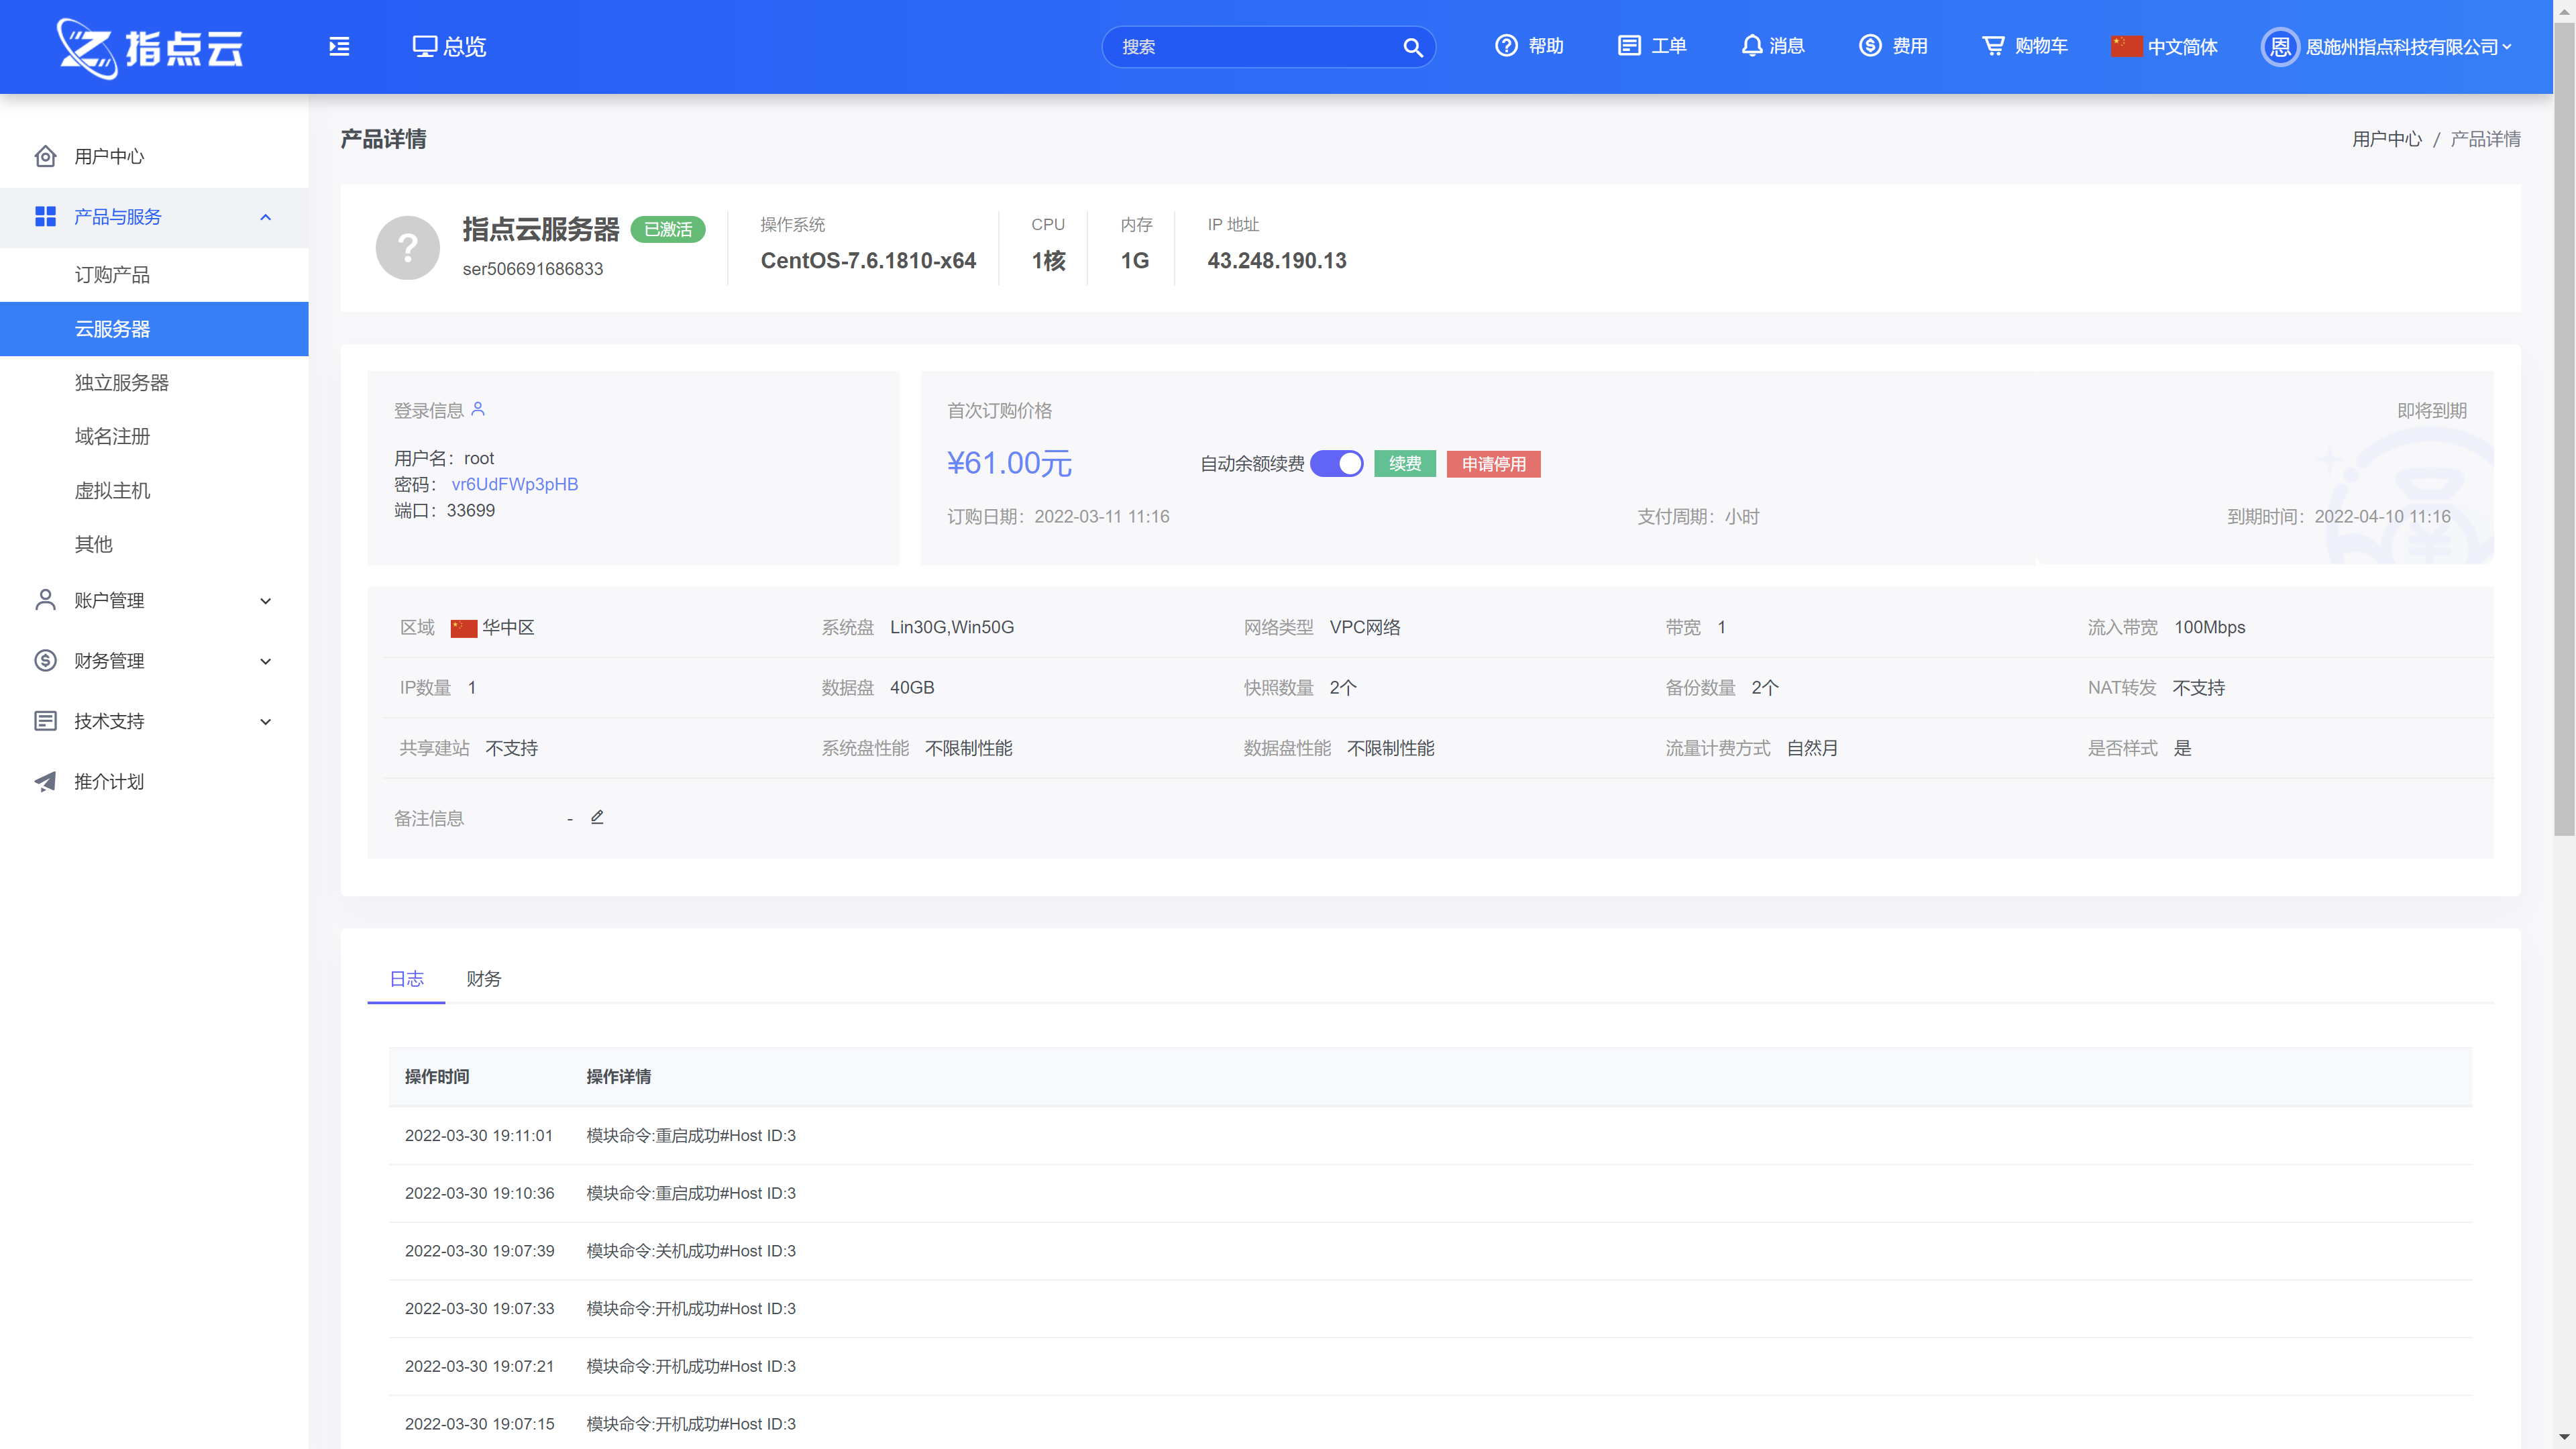The width and height of the screenshot is (2576, 1449).
Task: Open the messages bell icon
Action: (1751, 46)
